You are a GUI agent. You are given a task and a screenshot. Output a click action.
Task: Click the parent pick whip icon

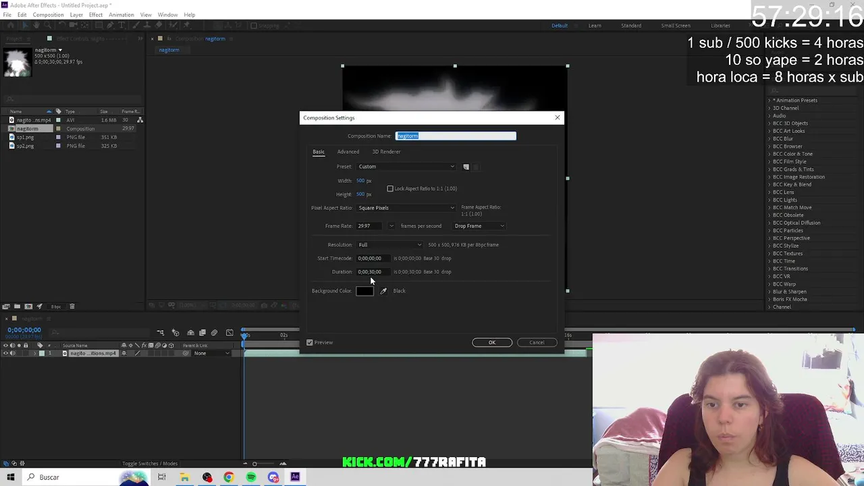[x=186, y=354]
